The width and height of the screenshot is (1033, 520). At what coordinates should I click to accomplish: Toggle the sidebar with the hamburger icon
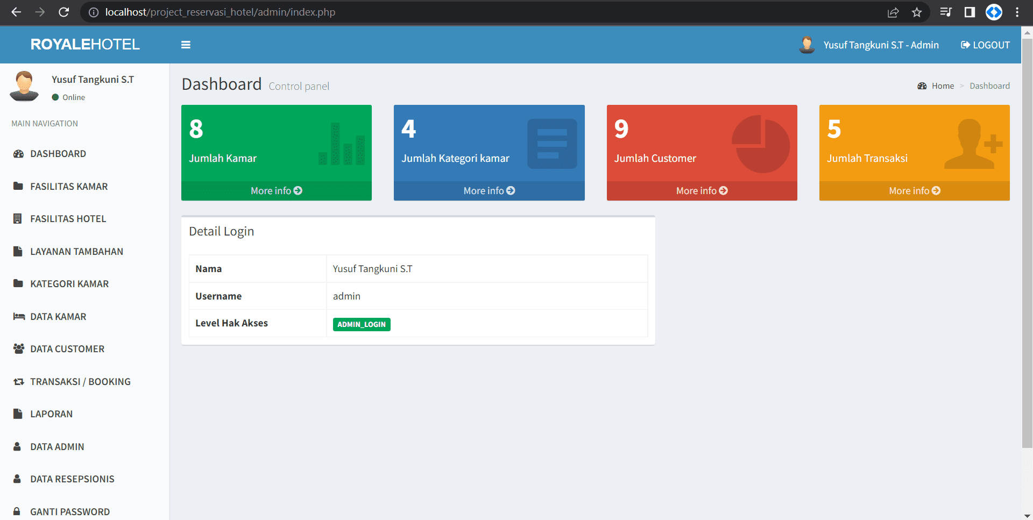coord(186,45)
